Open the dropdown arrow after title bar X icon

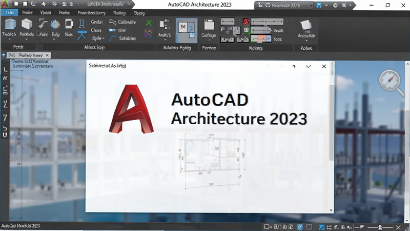(x=351, y=5)
